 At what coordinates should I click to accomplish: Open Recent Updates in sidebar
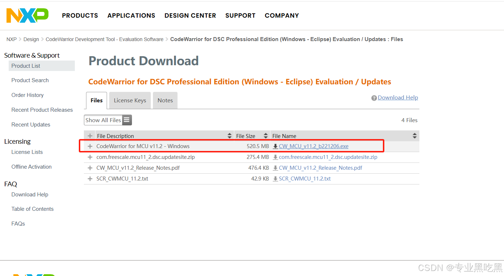pos(31,125)
